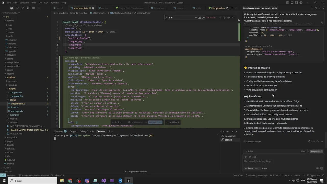327x184 pixels.
Task: Maximize the panel chevron up
Action: point(232,131)
